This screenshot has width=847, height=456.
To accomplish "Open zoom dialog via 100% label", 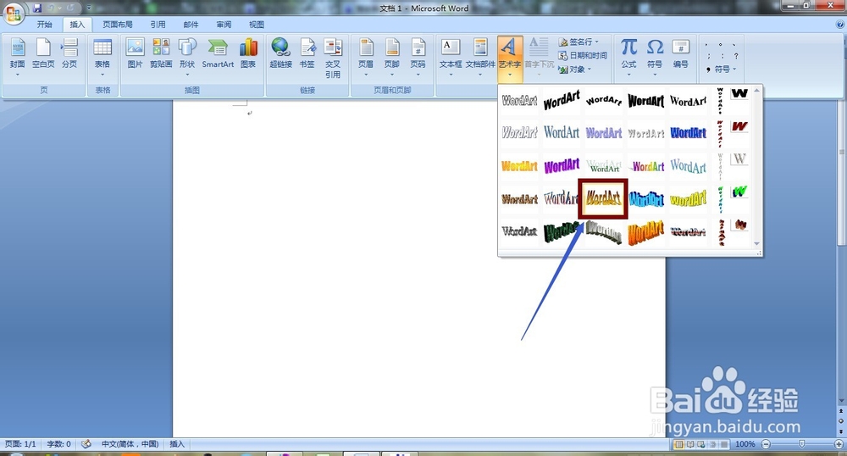I will 745,444.
